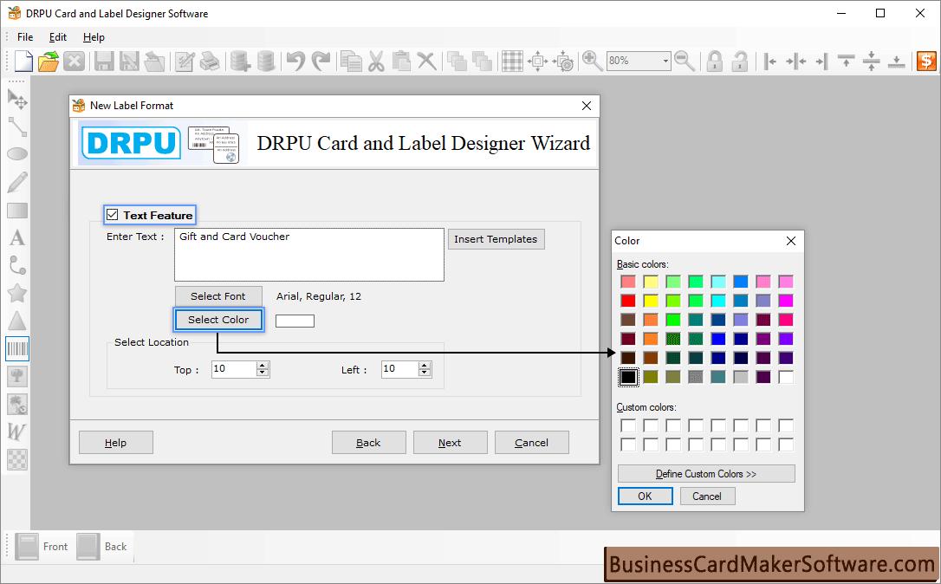
Task: Cancel the Color dialog
Action: coord(707,496)
